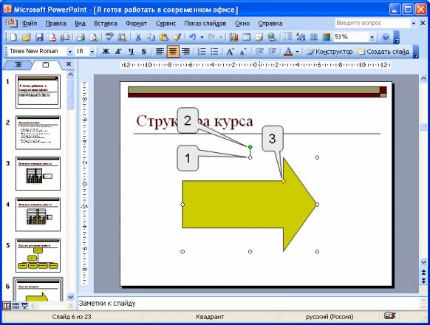This screenshot has height=325, width=430.
Task: Toggle show formatting (A with slash icon)
Action: (x=301, y=37)
